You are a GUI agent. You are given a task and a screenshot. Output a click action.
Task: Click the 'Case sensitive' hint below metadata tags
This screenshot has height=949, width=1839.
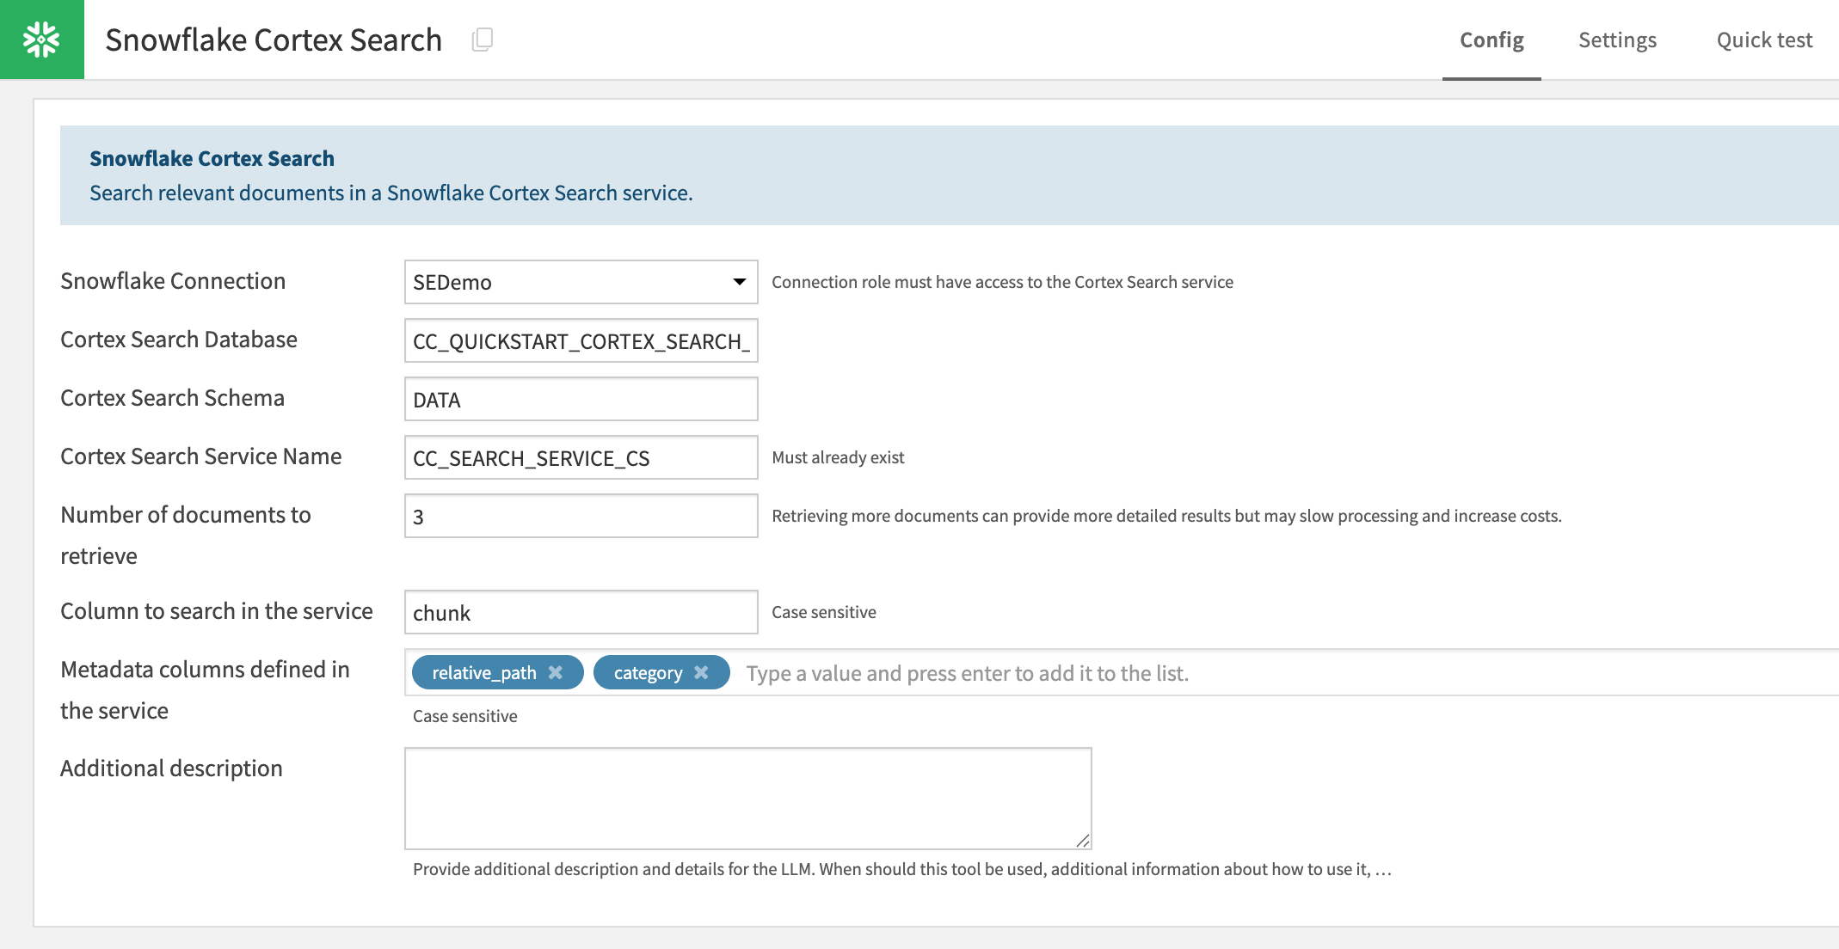[465, 716]
